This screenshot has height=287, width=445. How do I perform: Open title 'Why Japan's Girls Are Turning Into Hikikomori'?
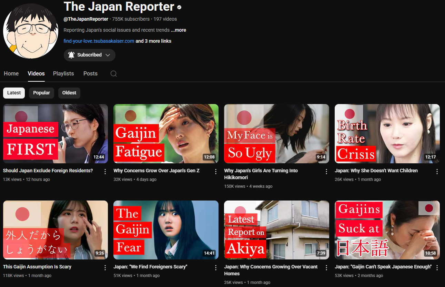click(x=261, y=174)
